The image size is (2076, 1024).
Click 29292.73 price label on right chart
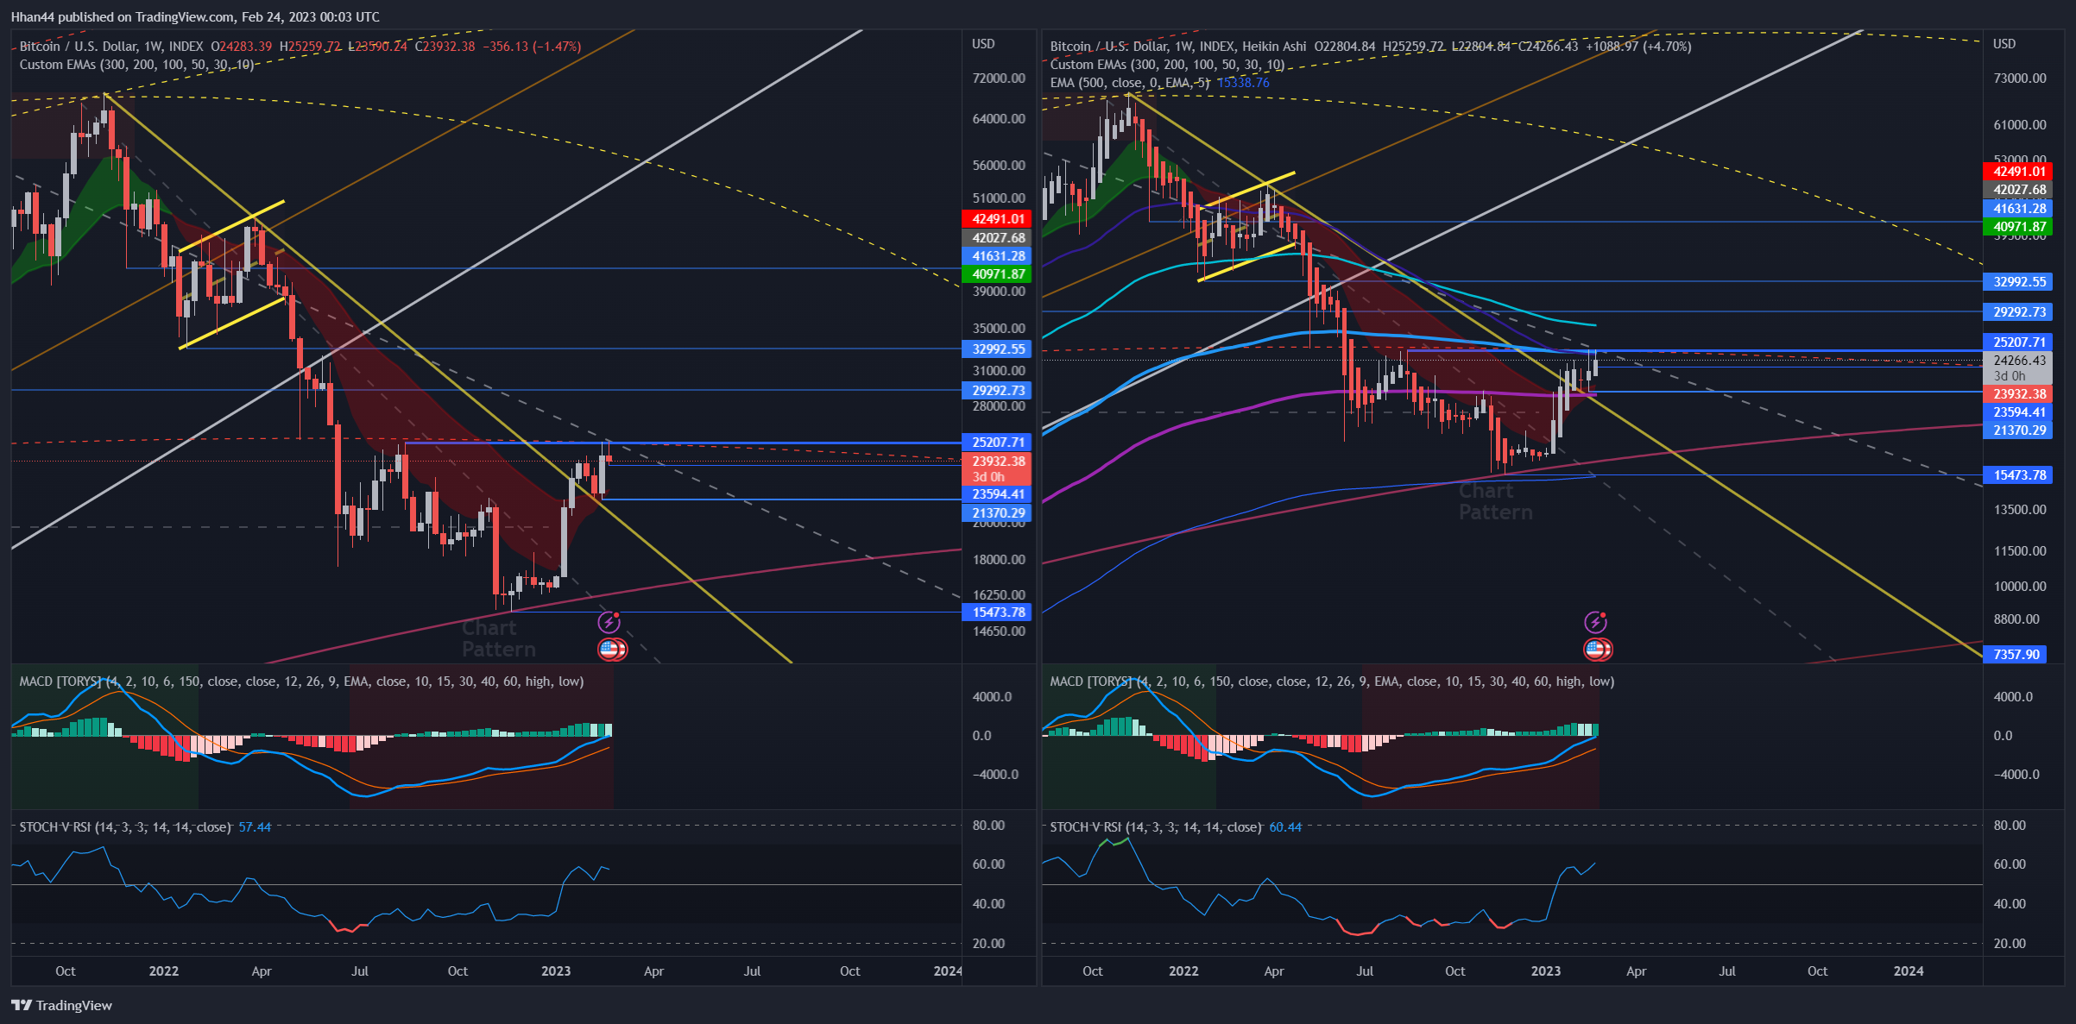2017,312
